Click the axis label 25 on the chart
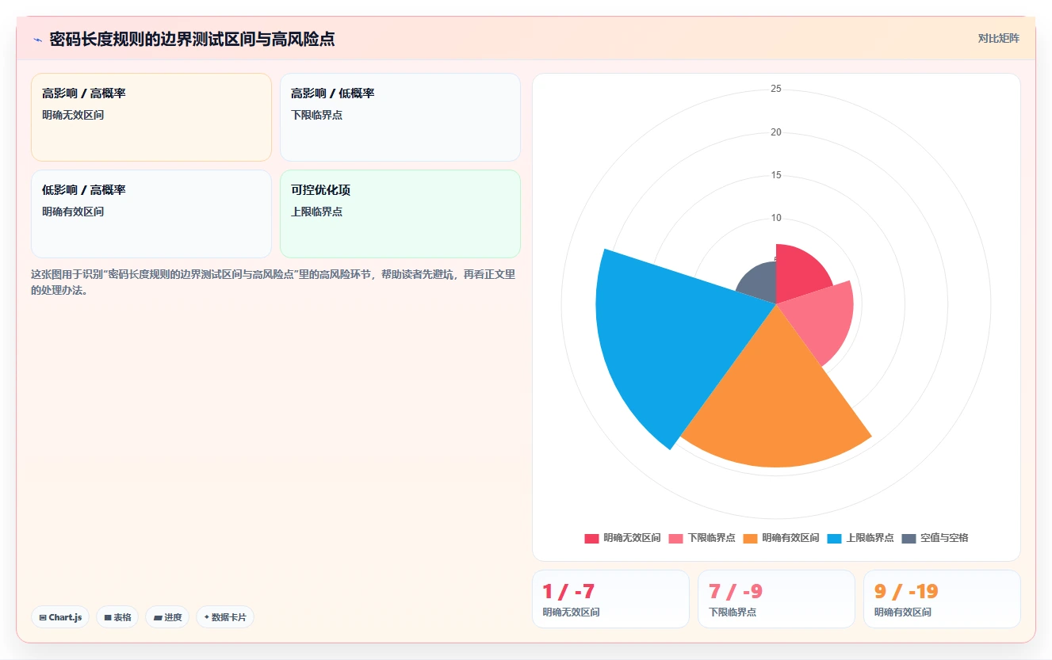The image size is (1052, 660). [776, 89]
